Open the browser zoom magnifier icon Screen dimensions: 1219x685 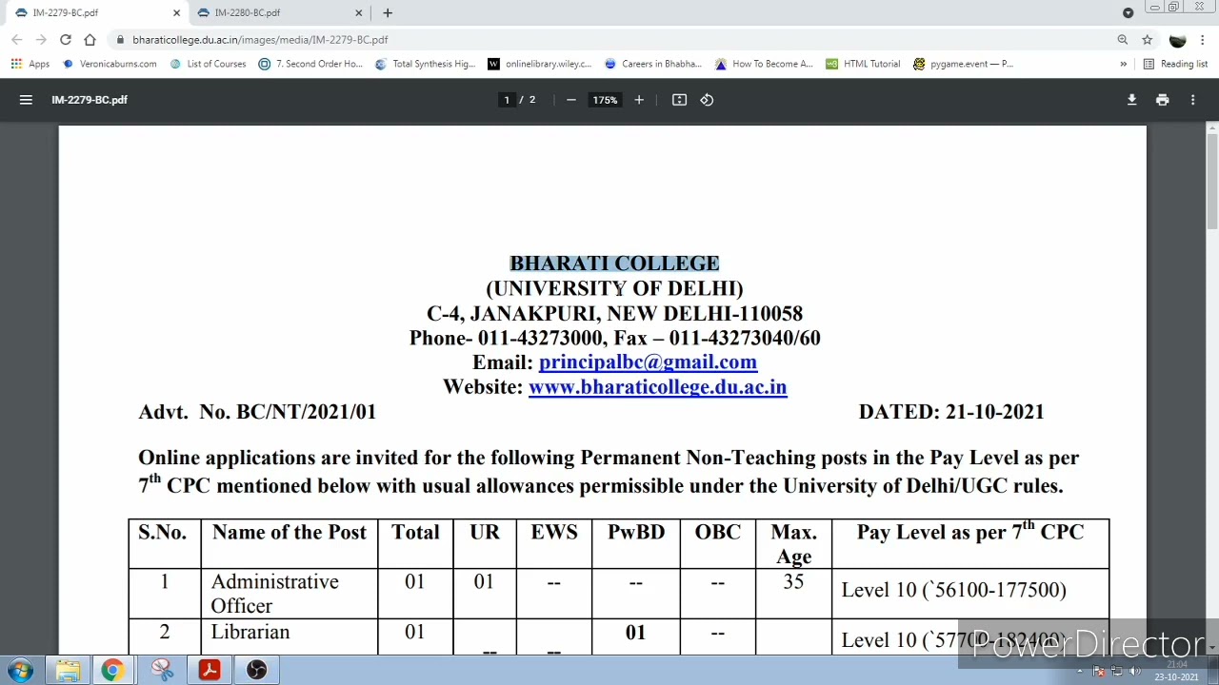pos(1123,40)
